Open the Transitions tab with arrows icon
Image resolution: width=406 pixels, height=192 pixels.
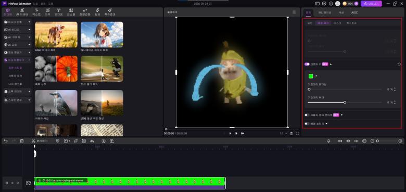85,12
